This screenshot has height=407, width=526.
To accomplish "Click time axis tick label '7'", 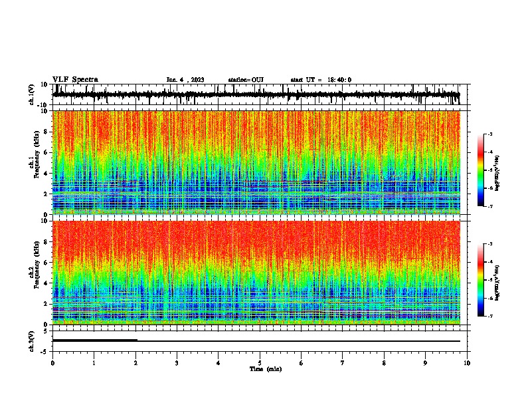I will click(343, 363).
